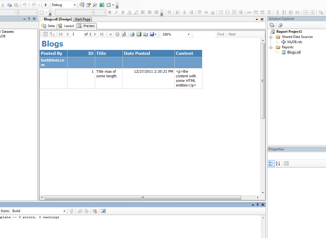Open the Debug configuration dropdown

[75, 5]
